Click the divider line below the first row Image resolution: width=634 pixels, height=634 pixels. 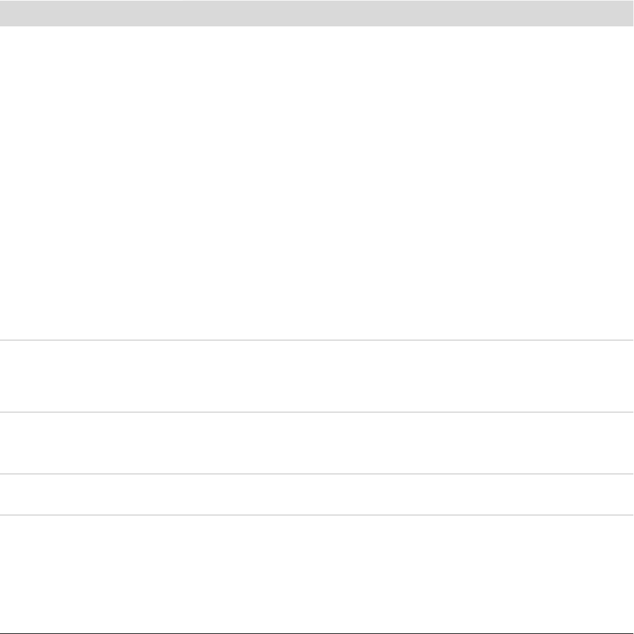pos(317,340)
